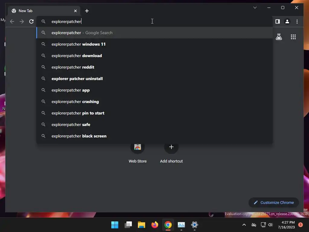
Task: Open notifications badge showing 3
Action: pos(301,225)
